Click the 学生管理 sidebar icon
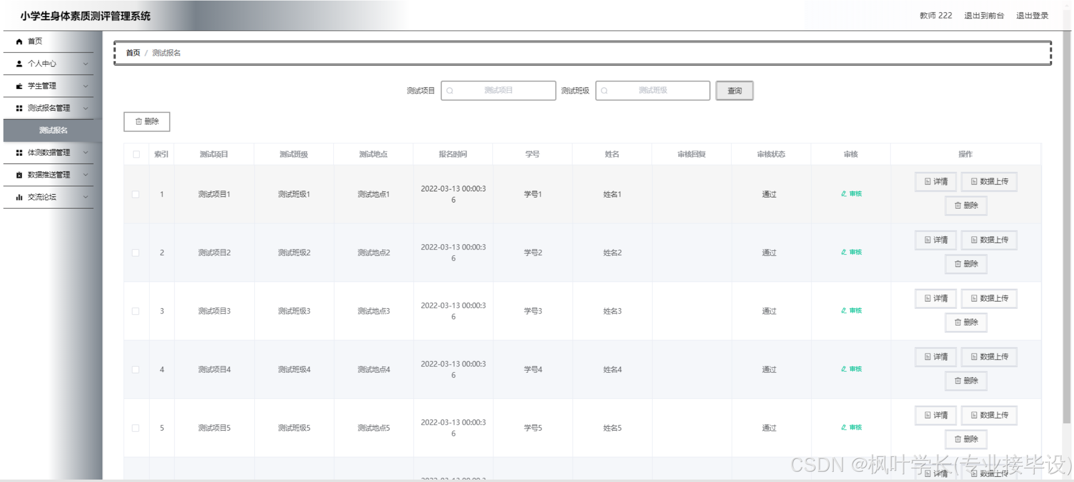Viewport: 1074px width, 482px height. 19,86
